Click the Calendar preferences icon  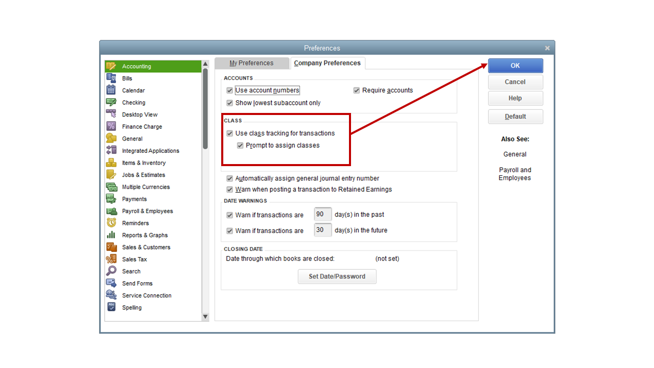[111, 90]
